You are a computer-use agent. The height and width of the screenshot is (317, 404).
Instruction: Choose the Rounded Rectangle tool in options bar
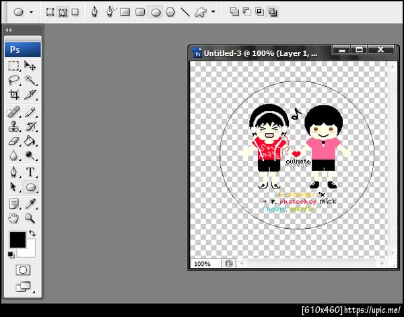[x=140, y=12]
